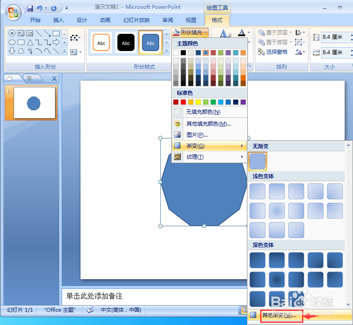Select the rounded rectangle shape

(21, 42)
